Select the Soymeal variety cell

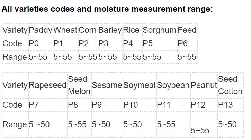pyautogui.click(x=139, y=85)
